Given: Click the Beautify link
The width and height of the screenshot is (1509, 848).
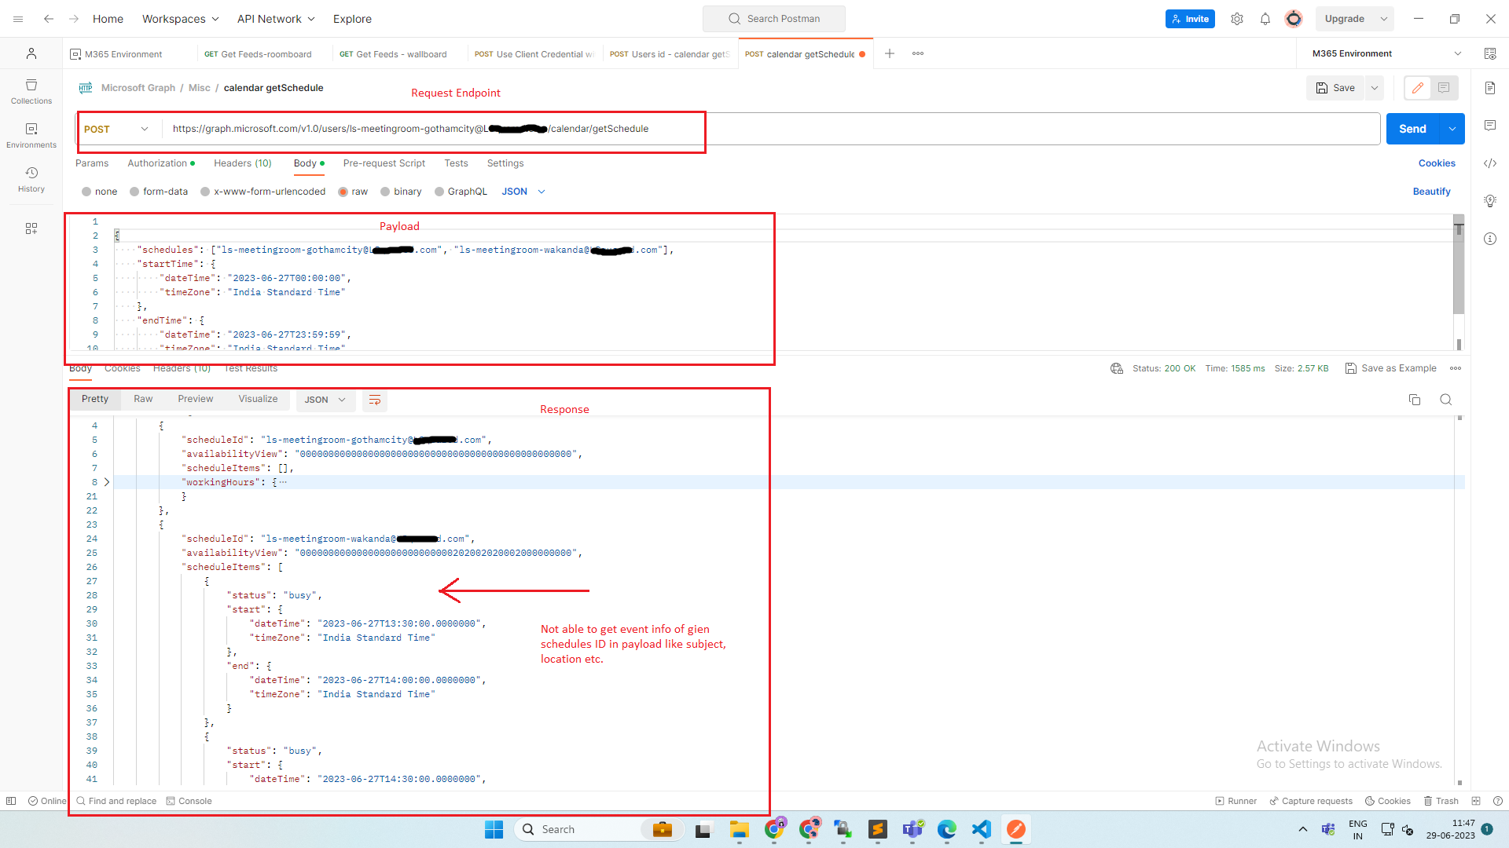Looking at the screenshot, I should 1432,192.
